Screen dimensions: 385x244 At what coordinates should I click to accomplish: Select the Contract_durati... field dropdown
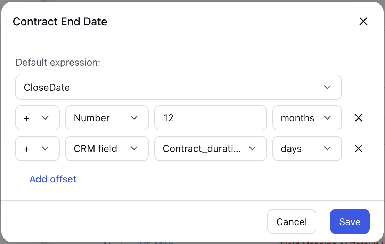point(211,148)
